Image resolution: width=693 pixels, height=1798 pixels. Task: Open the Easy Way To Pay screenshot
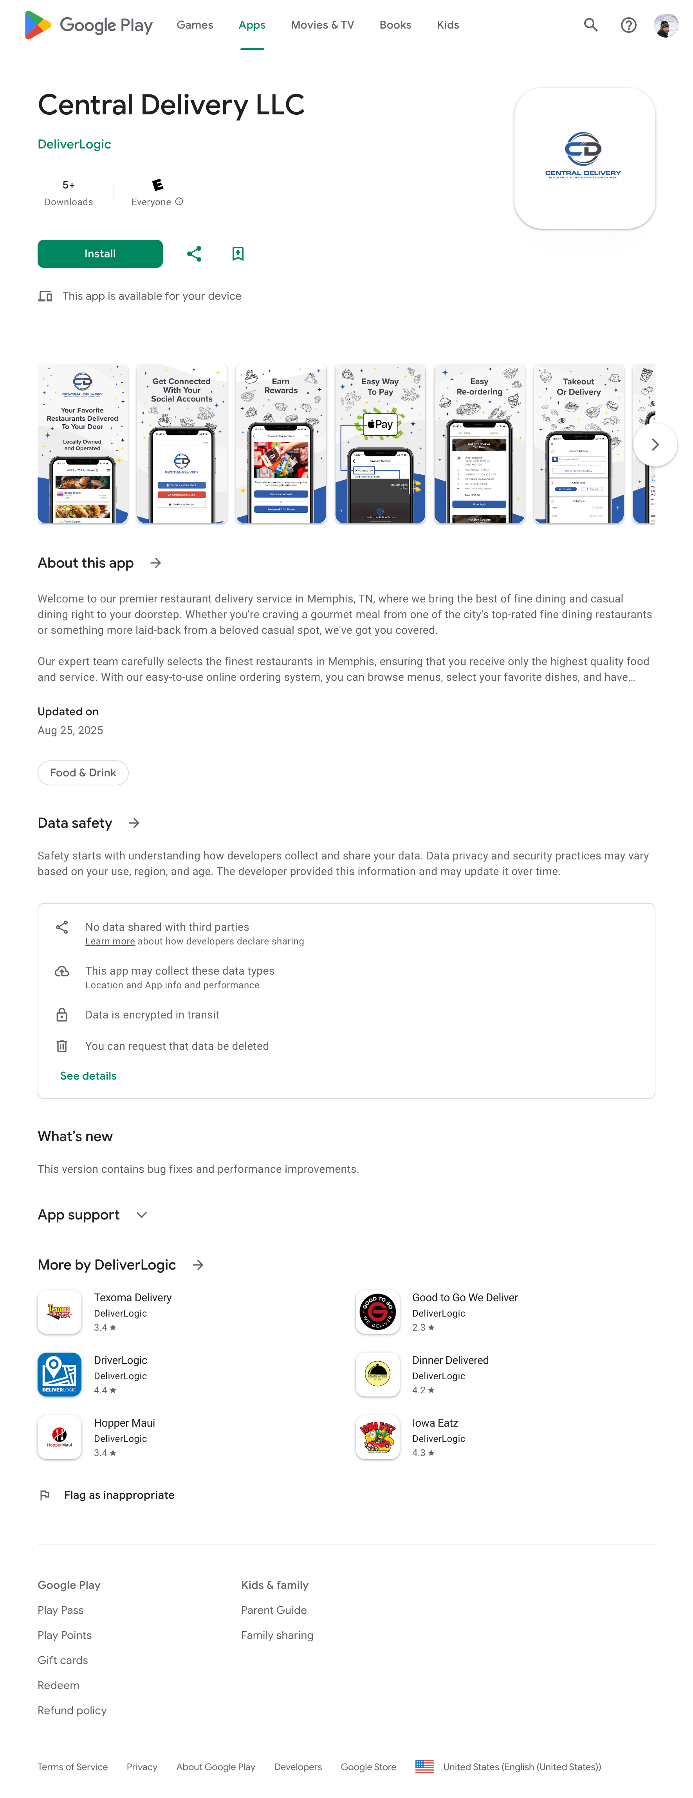[380, 444]
